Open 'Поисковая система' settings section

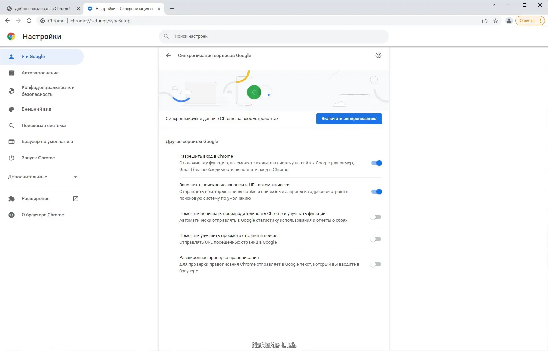click(42, 125)
